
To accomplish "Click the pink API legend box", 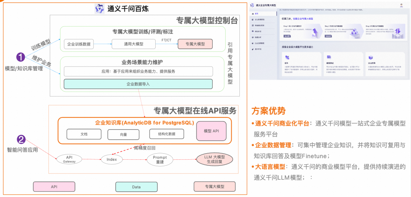I will pyautogui.click(x=54, y=187).
